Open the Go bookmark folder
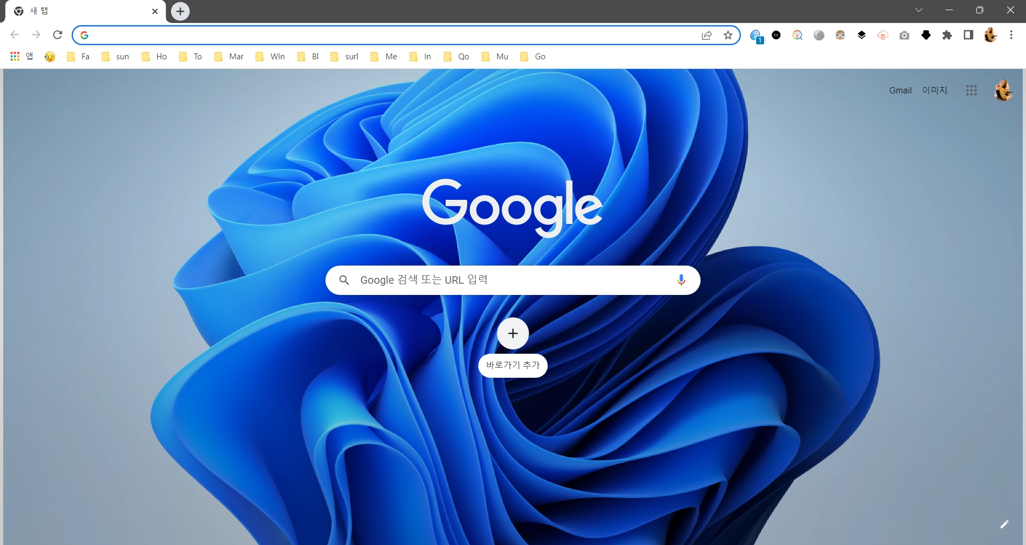The width and height of the screenshot is (1026, 545). (533, 57)
